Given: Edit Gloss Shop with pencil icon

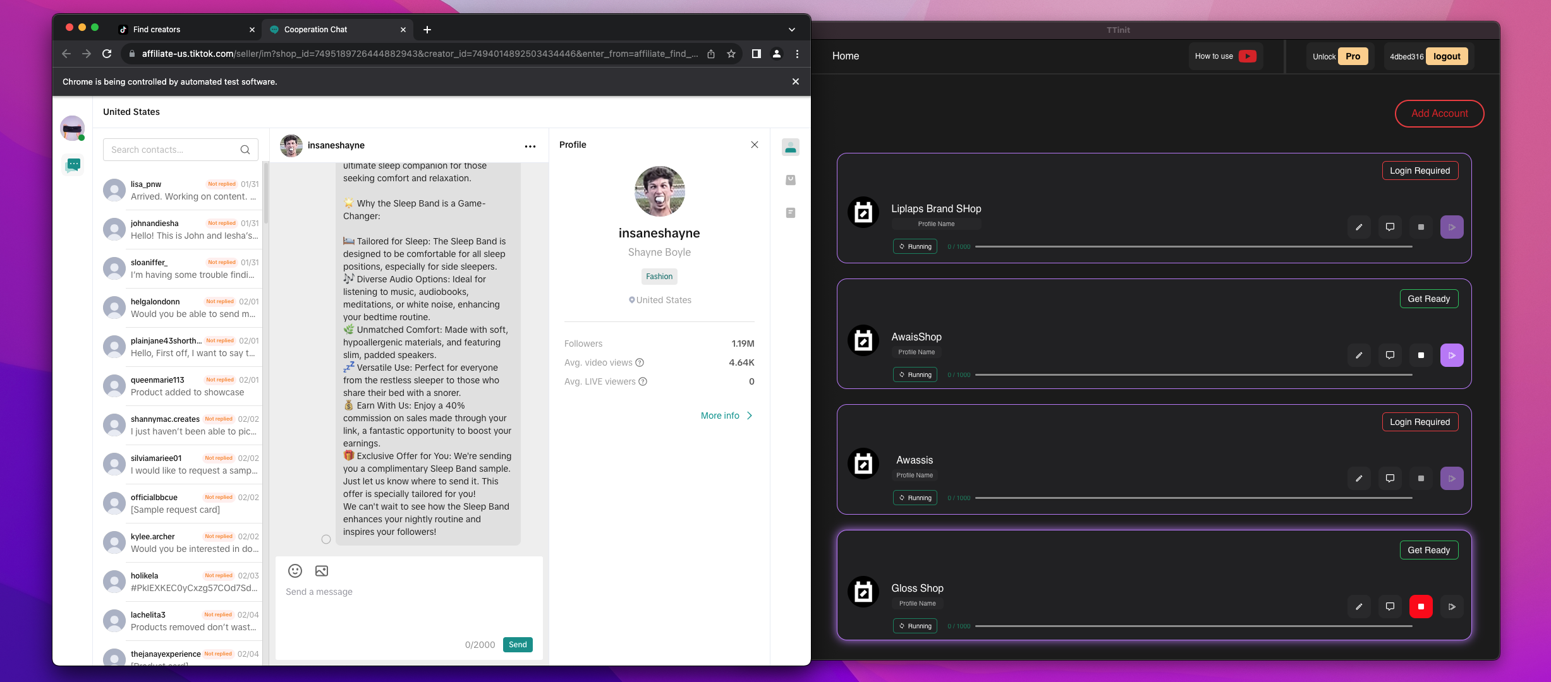Looking at the screenshot, I should tap(1359, 607).
